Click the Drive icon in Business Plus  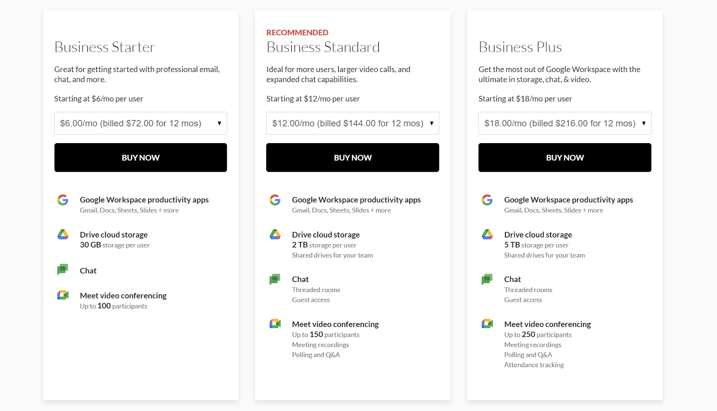[x=487, y=234]
